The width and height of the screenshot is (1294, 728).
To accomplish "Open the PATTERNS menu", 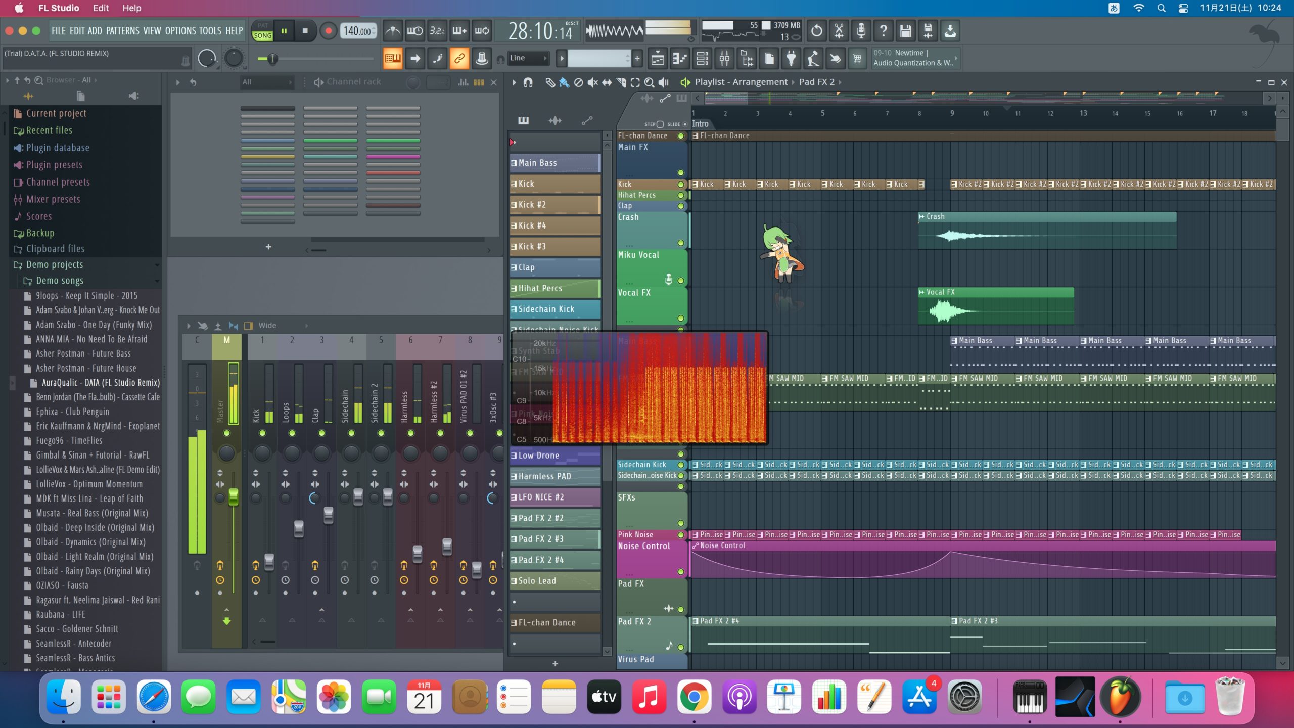I will pos(122,31).
